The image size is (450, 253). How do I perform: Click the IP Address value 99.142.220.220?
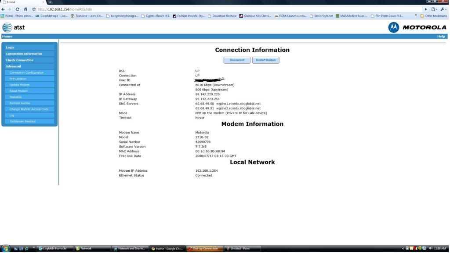[x=207, y=94]
